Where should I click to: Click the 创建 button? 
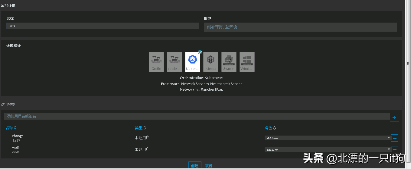click(x=195, y=166)
